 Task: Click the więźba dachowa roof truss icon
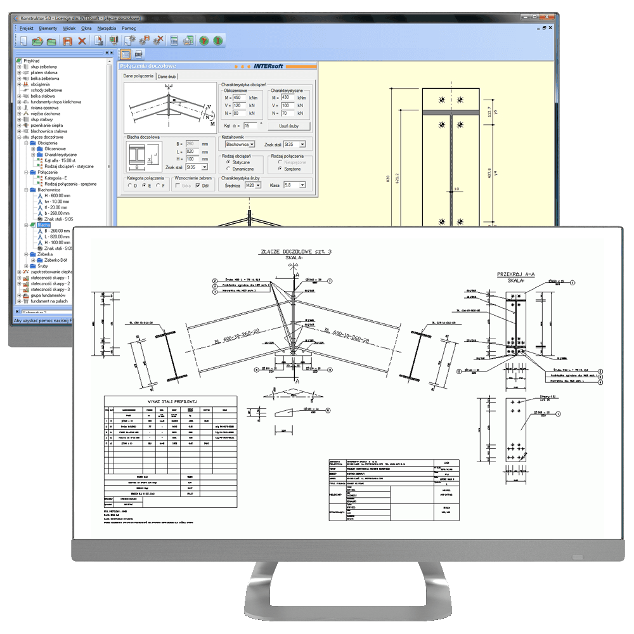(26, 113)
